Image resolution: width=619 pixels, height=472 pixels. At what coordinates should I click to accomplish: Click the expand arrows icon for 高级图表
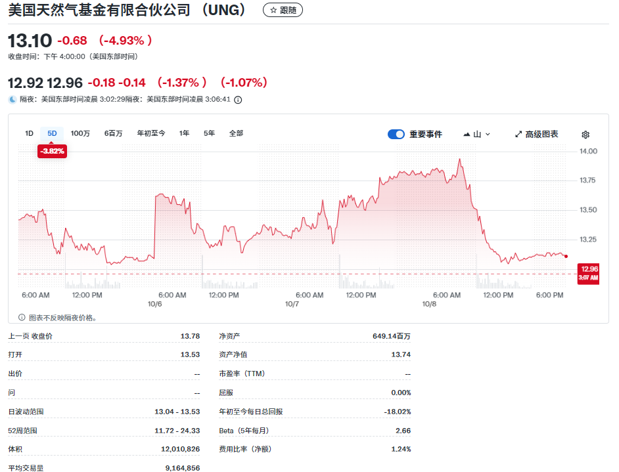coord(518,135)
